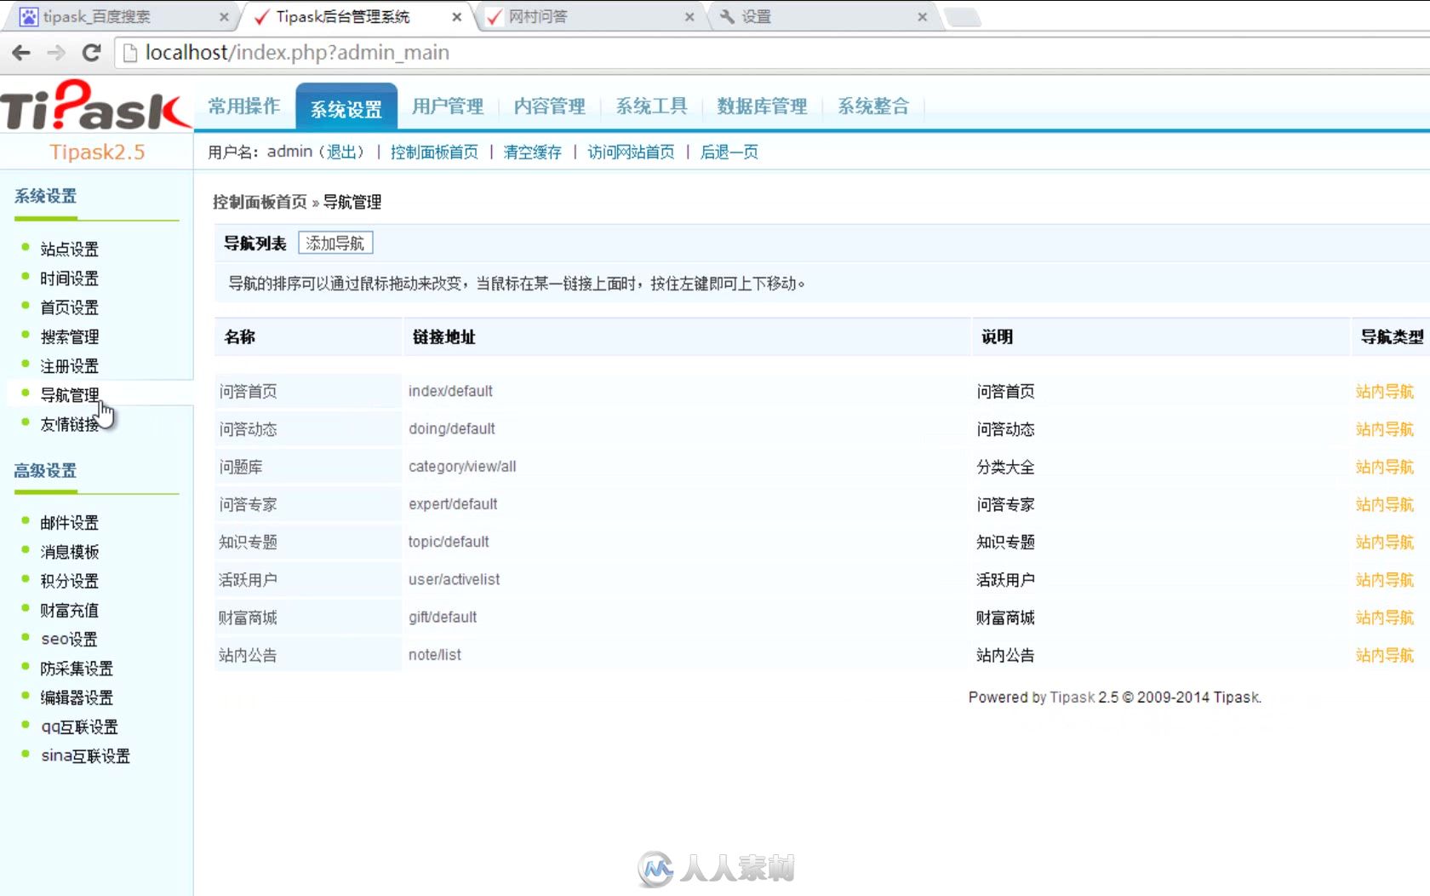Close the 网村问答 tab
Image resolution: width=1430 pixels, height=896 pixels.
click(689, 17)
